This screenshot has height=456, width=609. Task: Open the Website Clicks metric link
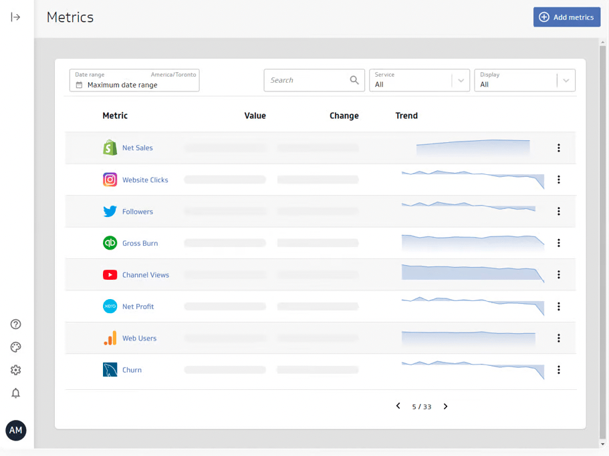click(145, 180)
